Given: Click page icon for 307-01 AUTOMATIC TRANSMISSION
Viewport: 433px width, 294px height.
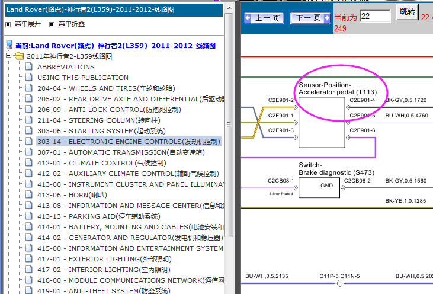Looking at the screenshot, I should pos(28,152).
